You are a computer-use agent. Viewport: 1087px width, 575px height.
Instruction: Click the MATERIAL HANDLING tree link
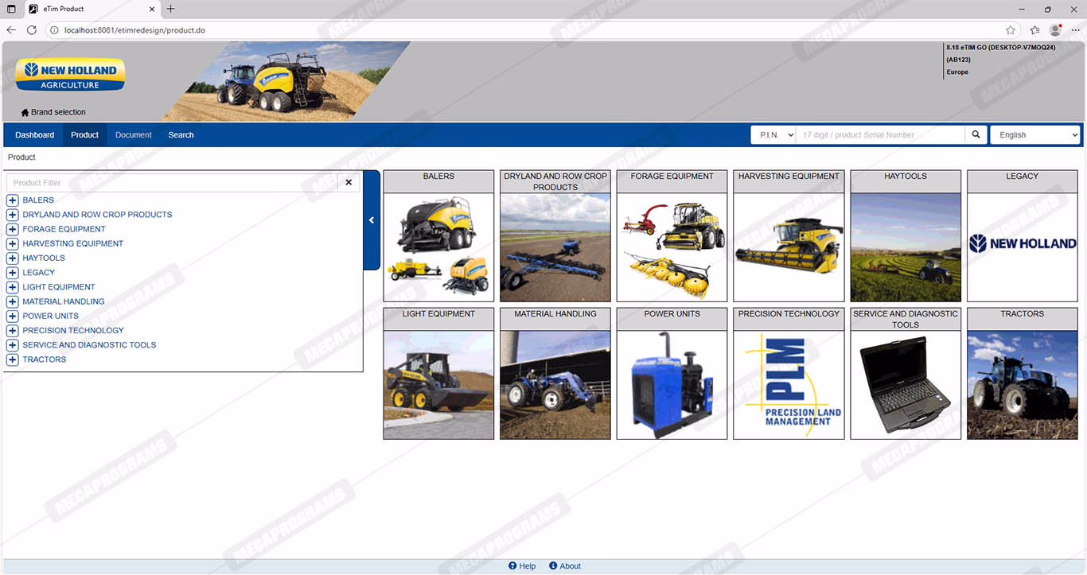tap(64, 301)
